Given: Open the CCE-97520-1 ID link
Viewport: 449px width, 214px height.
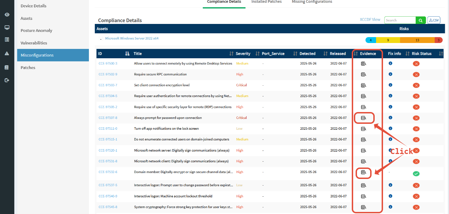Looking at the screenshot, I should pyautogui.click(x=108, y=151).
